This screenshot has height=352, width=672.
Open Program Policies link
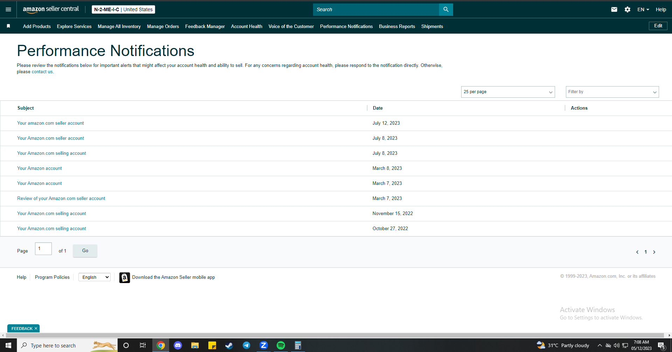pyautogui.click(x=52, y=277)
